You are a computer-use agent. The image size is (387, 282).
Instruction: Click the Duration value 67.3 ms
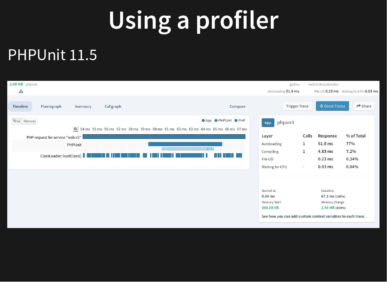point(328,196)
